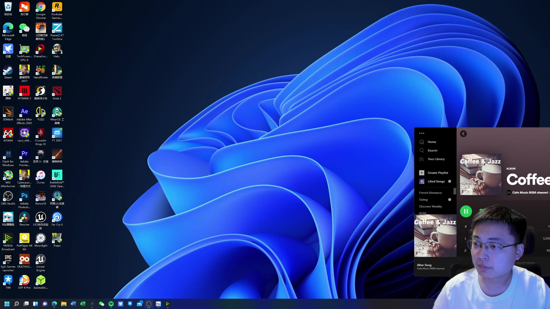Toggle pause on the currently playing track
The height and width of the screenshot is (309, 550).
466,211
